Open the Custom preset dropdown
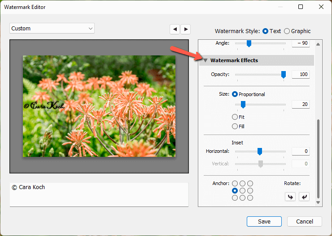This screenshot has height=236, width=332. tap(52, 28)
